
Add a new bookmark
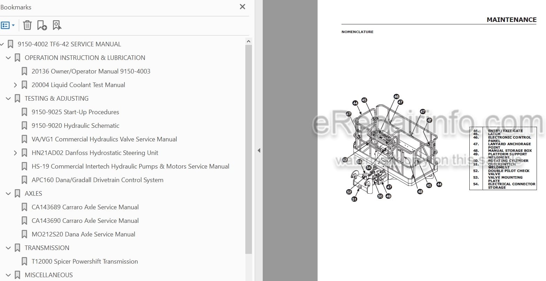(x=42, y=25)
